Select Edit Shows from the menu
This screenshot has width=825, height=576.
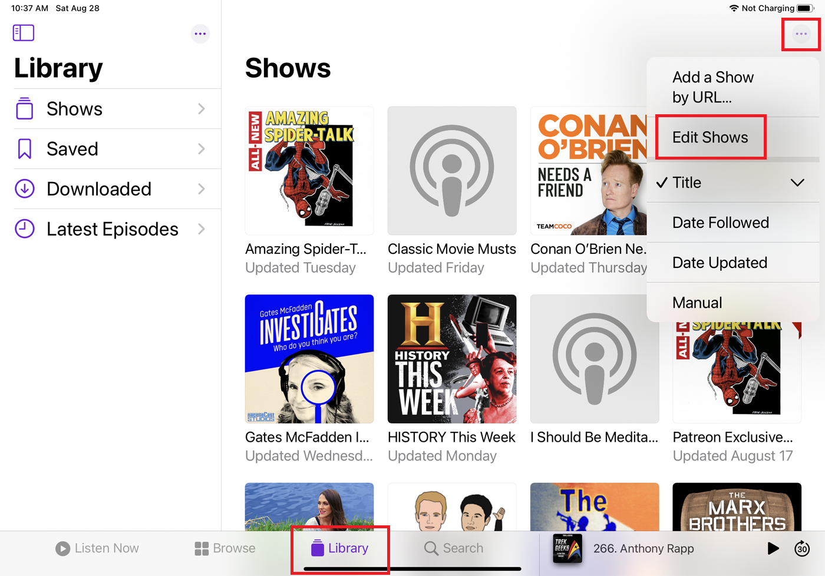click(x=733, y=137)
